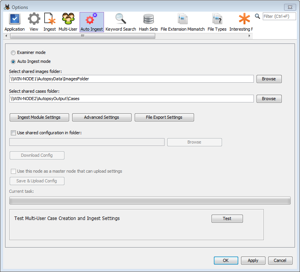Open Ingest Module Settings
Viewport: 300px width, 272px height.
[x=39, y=117]
